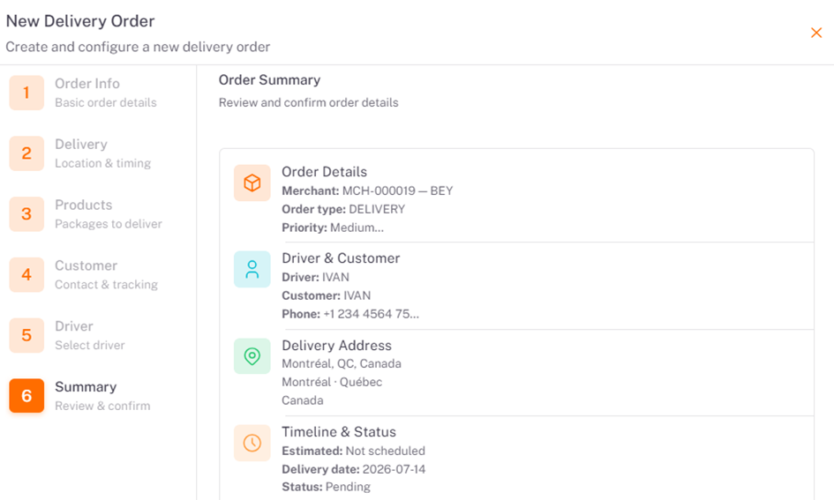
Task: Close the New Delivery Order dialog
Action: point(816,33)
